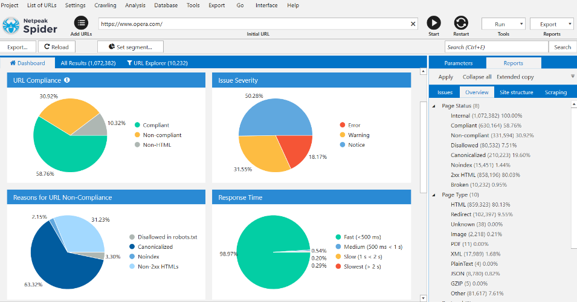Open the Run tools dropdown

pos(503,24)
